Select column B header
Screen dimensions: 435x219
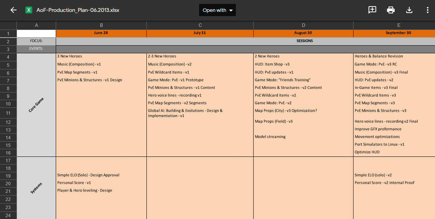(101, 25)
